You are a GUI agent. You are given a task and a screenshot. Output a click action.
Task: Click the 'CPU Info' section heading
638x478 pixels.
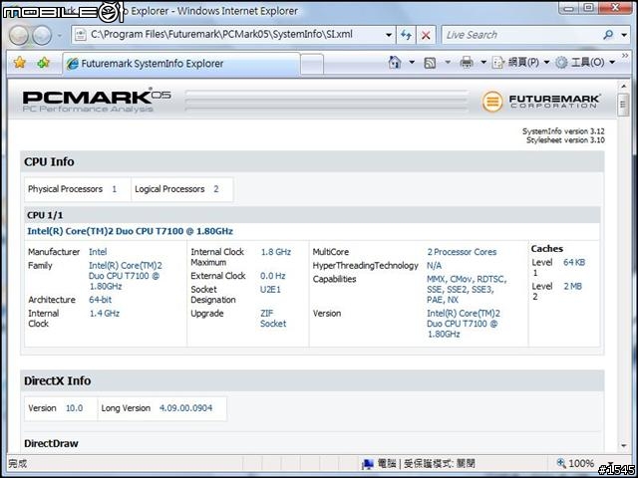coord(49,161)
